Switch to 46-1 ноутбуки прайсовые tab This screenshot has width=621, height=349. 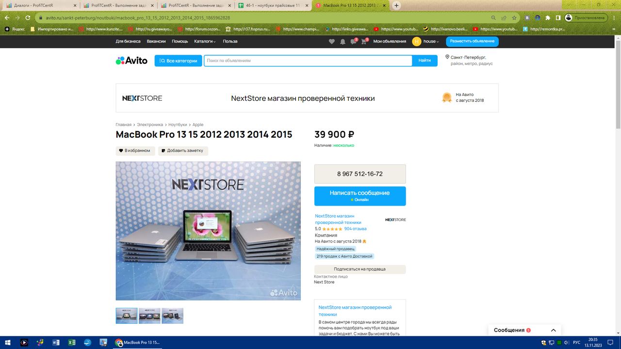(273, 5)
